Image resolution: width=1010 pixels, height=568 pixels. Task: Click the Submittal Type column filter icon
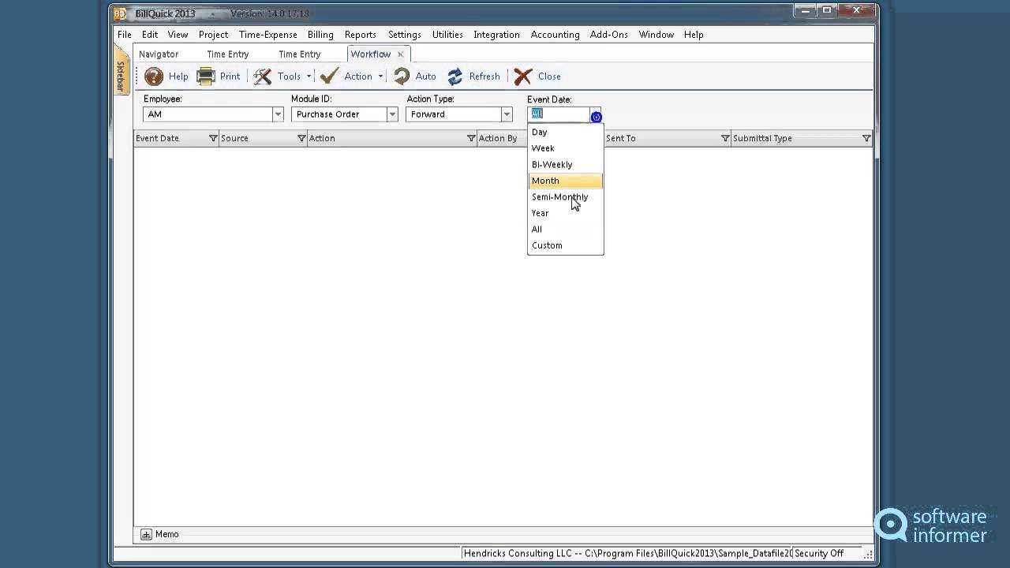(x=866, y=138)
